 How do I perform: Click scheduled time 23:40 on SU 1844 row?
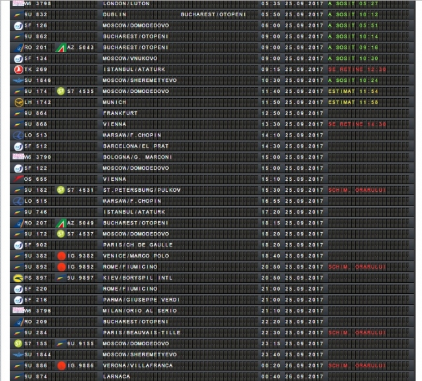[x=271, y=355]
